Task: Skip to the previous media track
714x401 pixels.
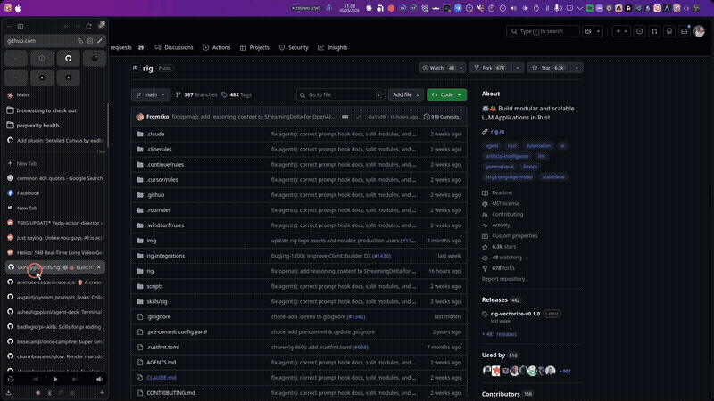Action: point(36,379)
